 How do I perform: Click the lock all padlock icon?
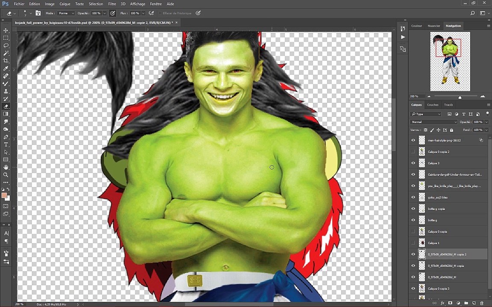point(451,130)
